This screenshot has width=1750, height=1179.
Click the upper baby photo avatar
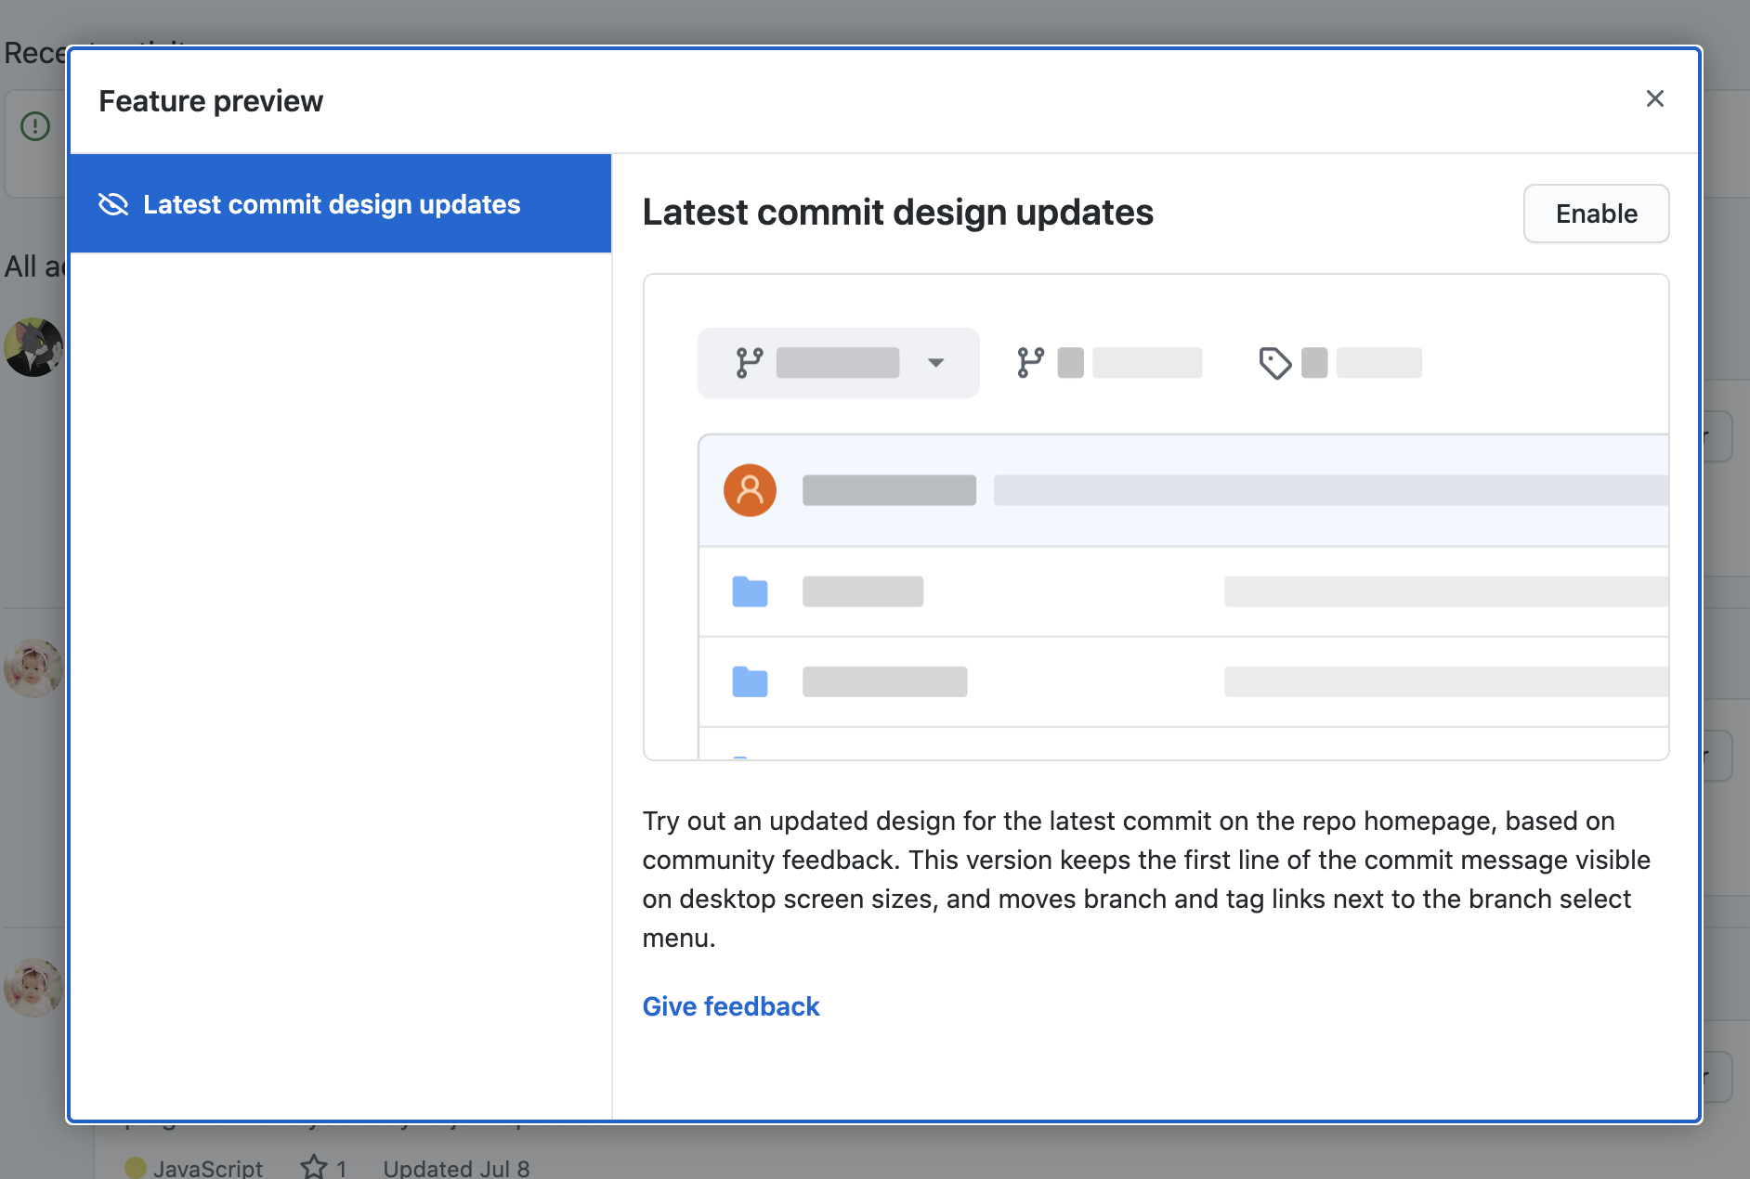click(x=33, y=667)
